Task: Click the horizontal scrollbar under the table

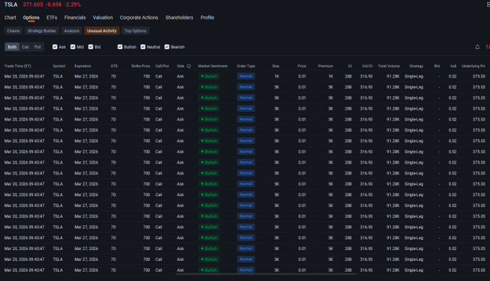Action: pos(266,274)
